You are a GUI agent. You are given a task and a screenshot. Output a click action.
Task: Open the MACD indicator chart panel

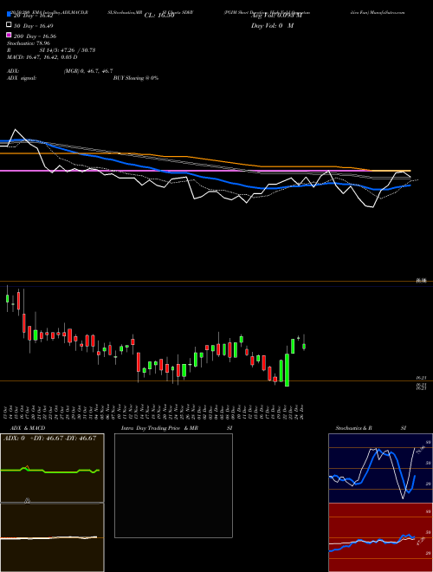point(52,537)
